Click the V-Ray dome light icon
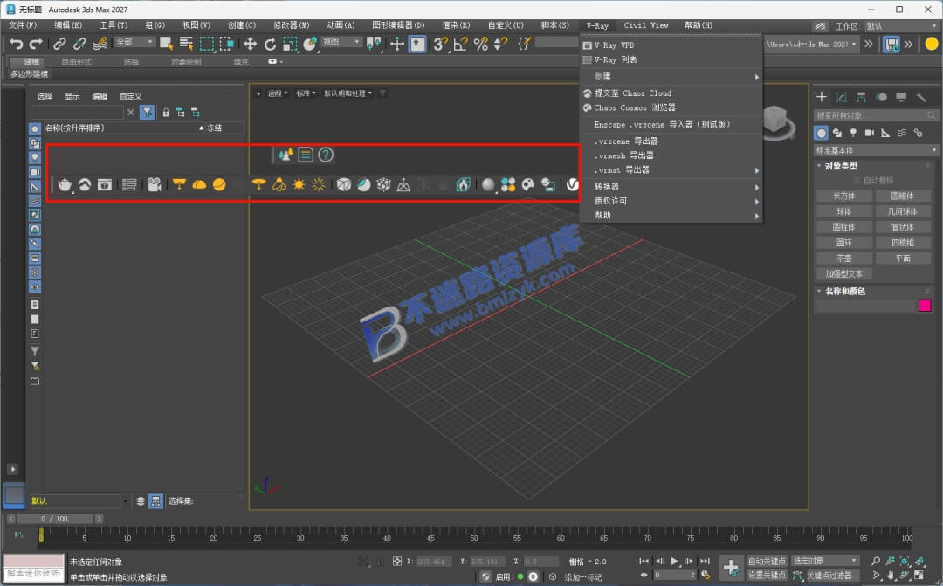 [199, 184]
